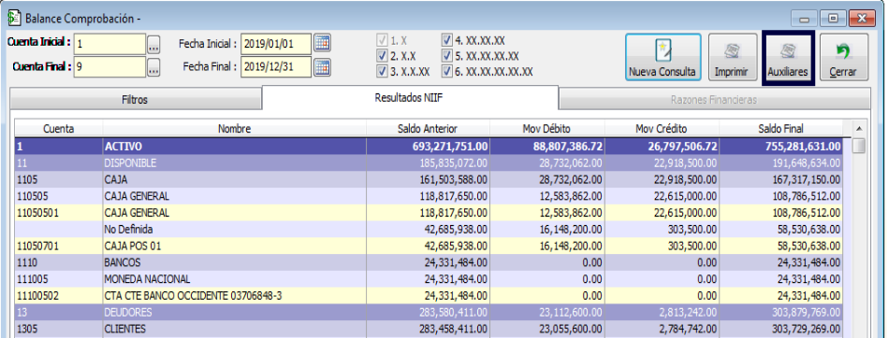The image size is (888, 338).
Task: Edit the Fecha Inicial date field
Action: 276,44
